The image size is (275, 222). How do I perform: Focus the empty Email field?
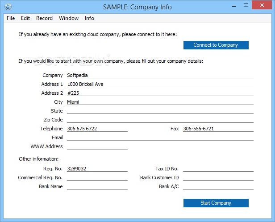click(160, 138)
